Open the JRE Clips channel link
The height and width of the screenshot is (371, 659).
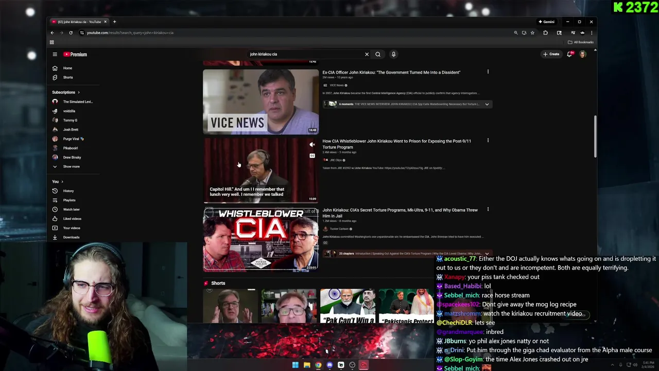[x=336, y=160]
